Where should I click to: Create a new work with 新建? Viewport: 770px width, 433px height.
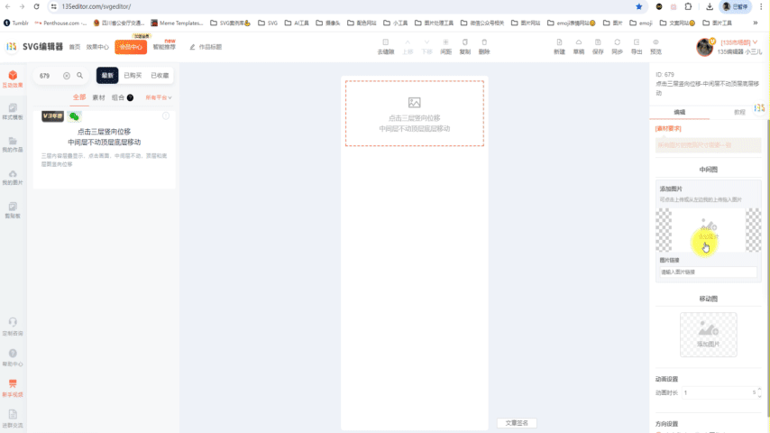(559, 47)
